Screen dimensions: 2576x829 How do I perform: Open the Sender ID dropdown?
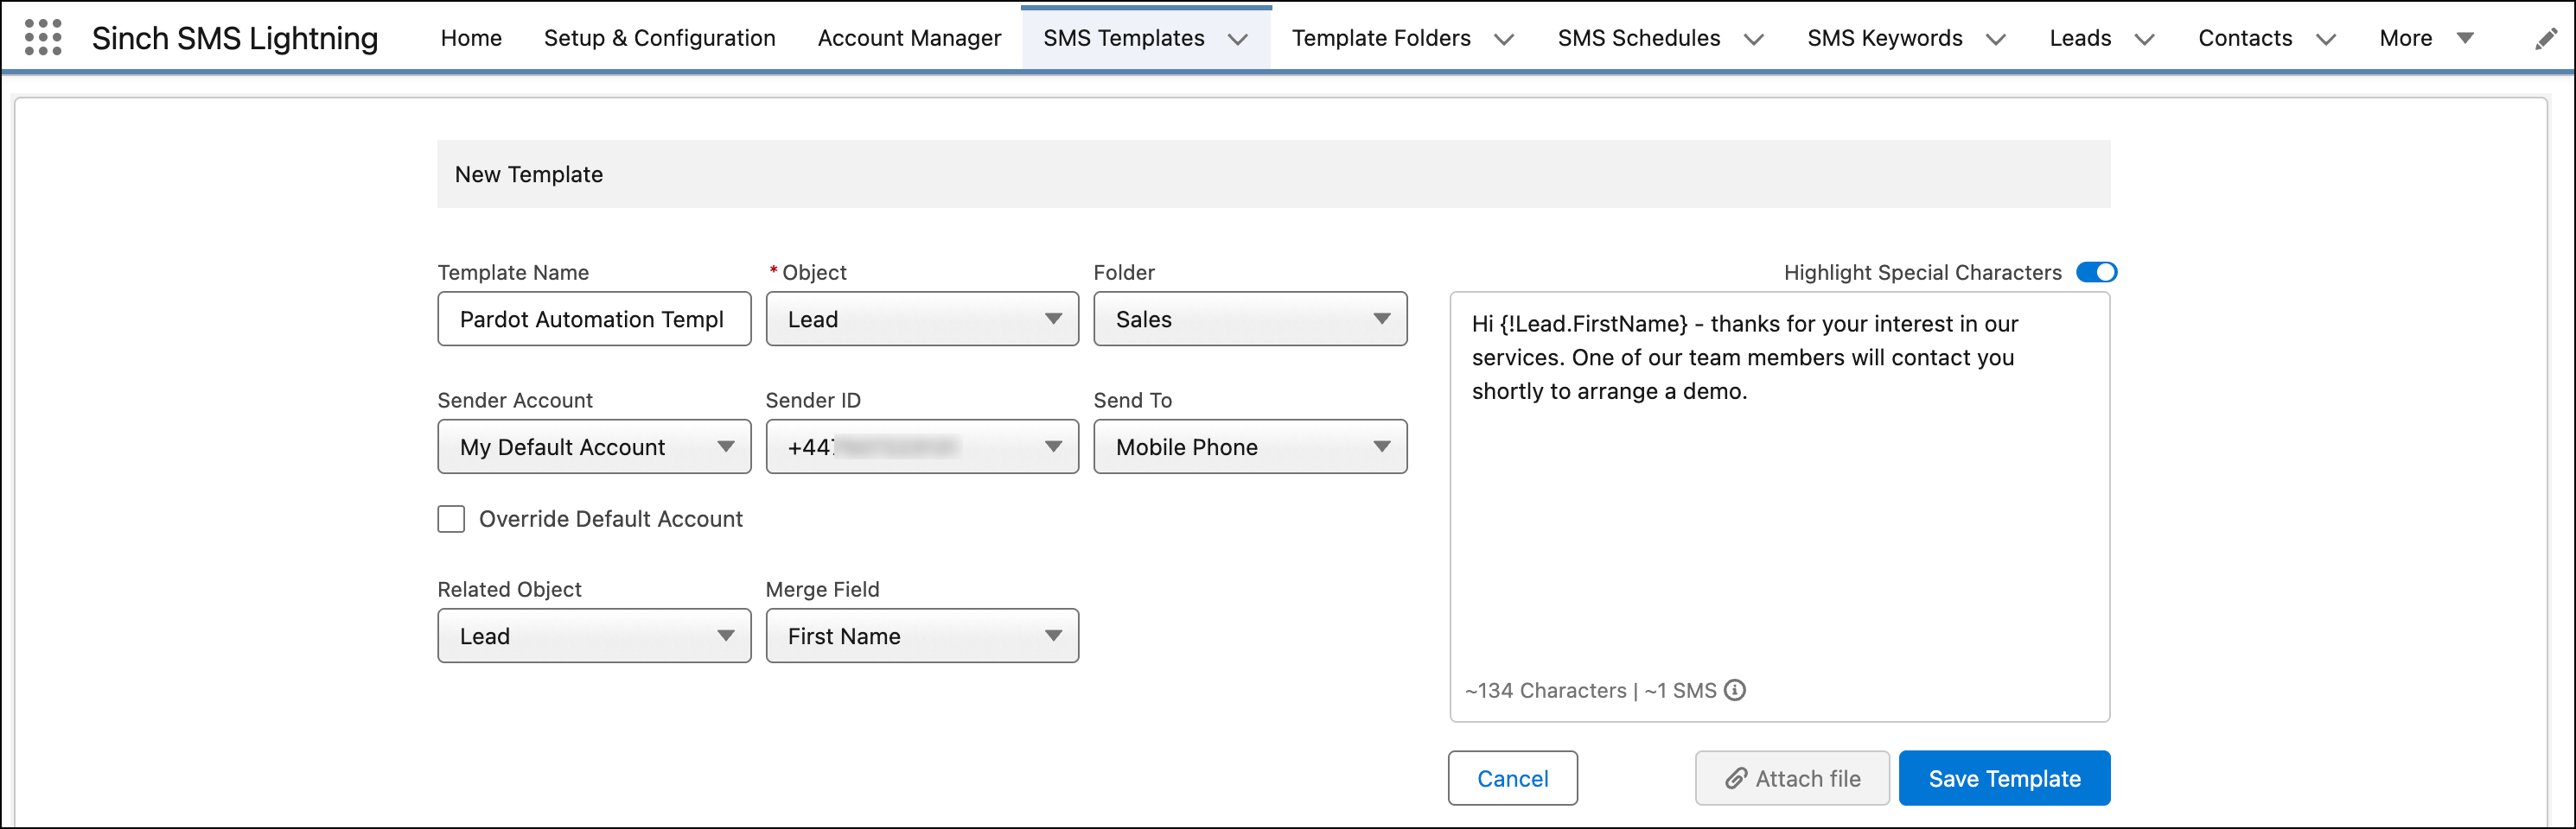pyautogui.click(x=922, y=446)
